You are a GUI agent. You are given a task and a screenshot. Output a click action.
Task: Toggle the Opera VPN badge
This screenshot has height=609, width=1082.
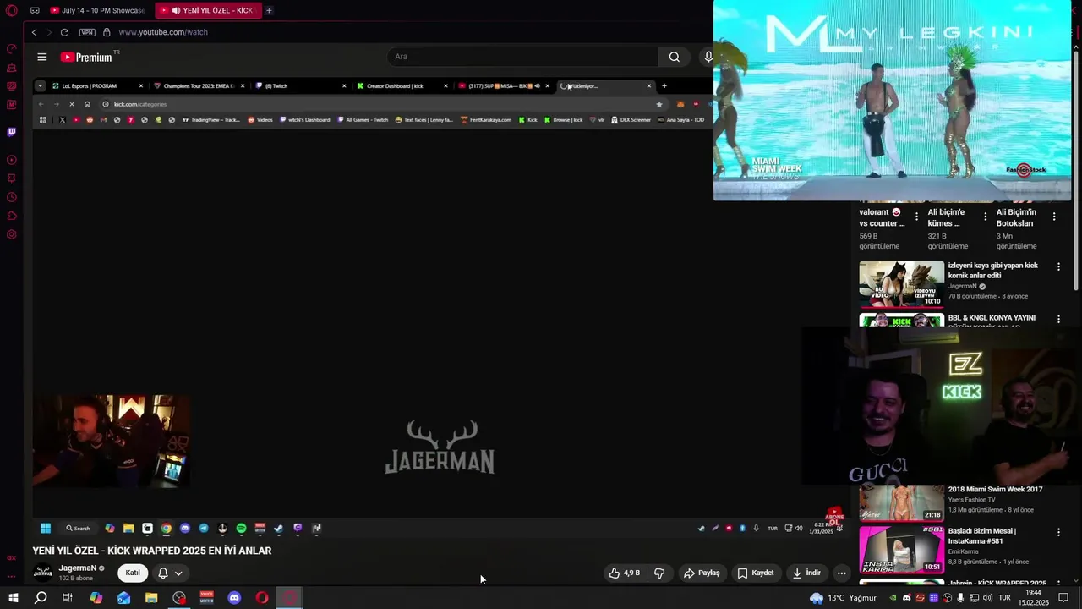tap(87, 32)
